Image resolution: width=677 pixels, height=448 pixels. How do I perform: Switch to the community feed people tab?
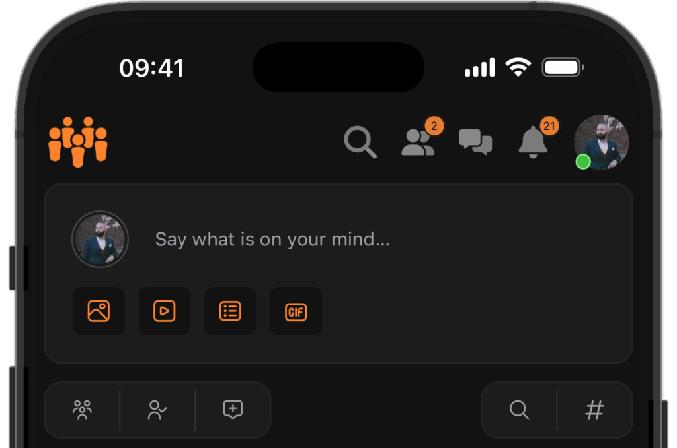tap(82, 410)
